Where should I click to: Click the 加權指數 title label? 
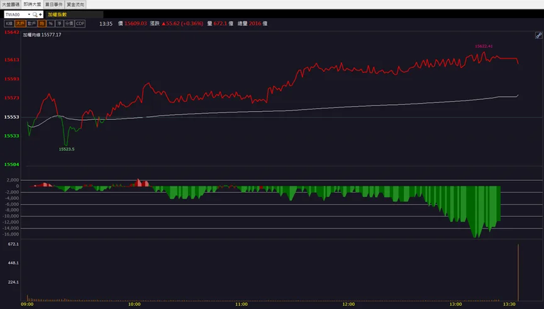pyautogui.click(x=57, y=14)
